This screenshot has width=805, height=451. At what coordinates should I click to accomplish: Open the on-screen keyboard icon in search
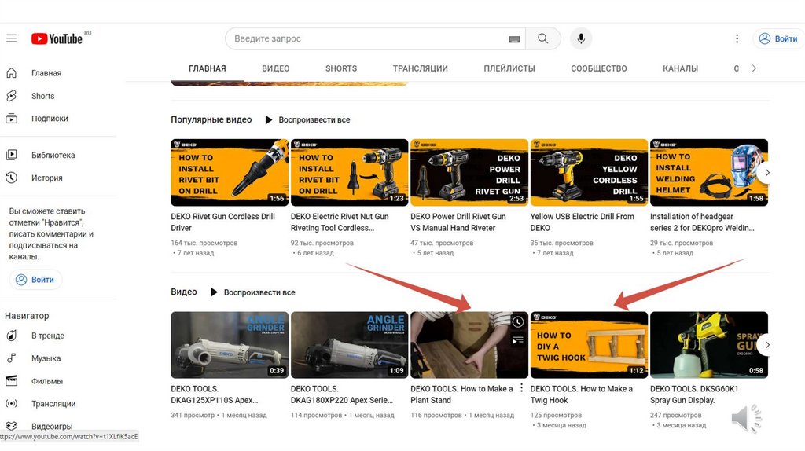tap(514, 39)
